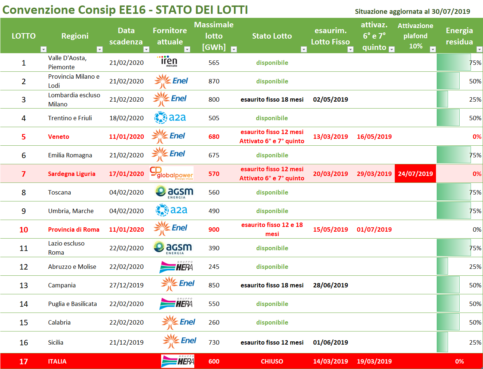Expand the Fornitore attuale filter dropdown
This screenshot has width=483, height=369.
(187, 48)
